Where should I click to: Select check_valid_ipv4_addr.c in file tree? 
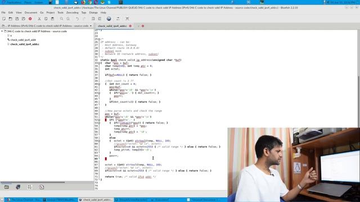click(x=25, y=44)
